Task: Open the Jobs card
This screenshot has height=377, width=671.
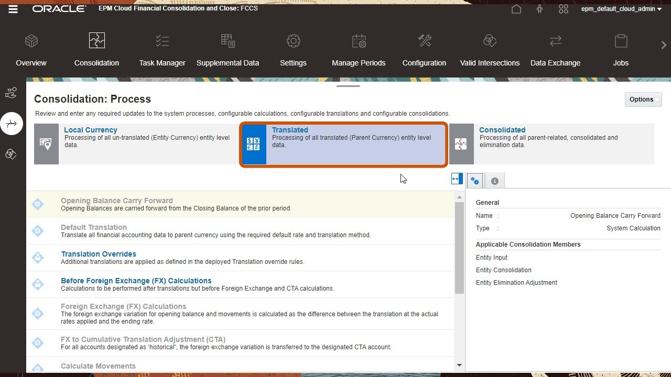Action: 621,50
